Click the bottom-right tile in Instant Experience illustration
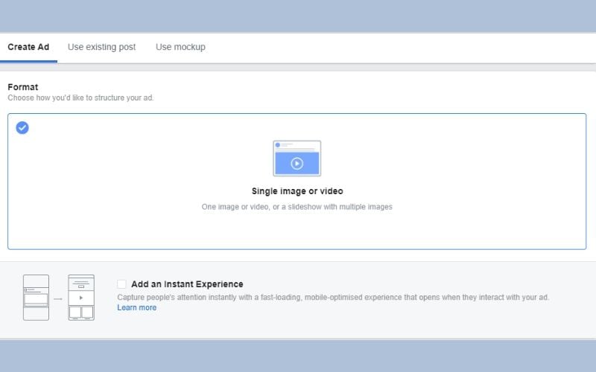Viewport: 596px width, 372px height. click(x=87, y=312)
